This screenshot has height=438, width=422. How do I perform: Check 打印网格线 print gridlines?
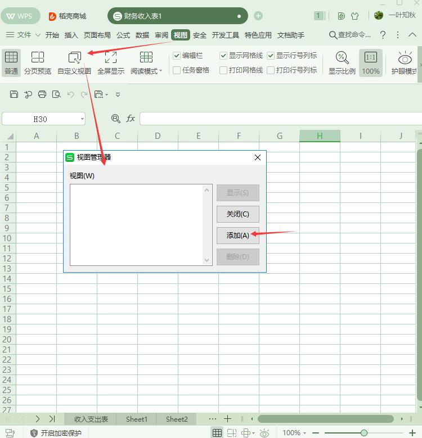click(x=223, y=70)
